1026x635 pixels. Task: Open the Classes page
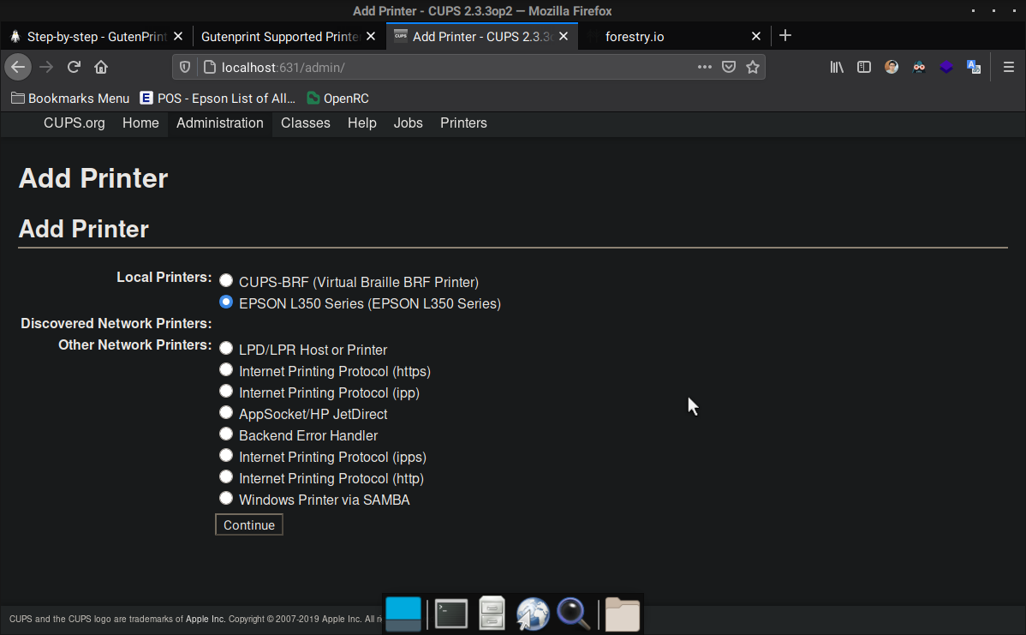coord(306,123)
